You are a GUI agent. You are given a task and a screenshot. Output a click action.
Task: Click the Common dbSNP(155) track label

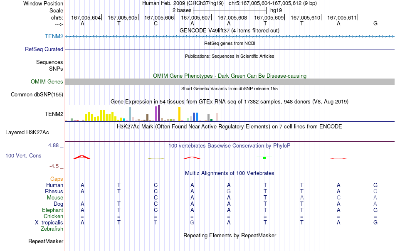coord(37,95)
